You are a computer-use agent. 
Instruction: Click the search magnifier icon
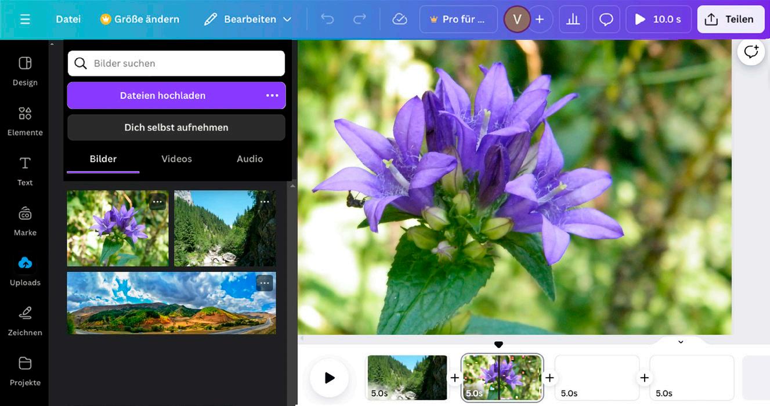click(81, 63)
